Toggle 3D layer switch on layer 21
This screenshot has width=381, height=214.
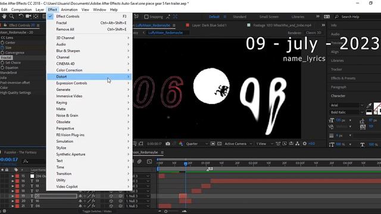pyautogui.click(x=111, y=206)
